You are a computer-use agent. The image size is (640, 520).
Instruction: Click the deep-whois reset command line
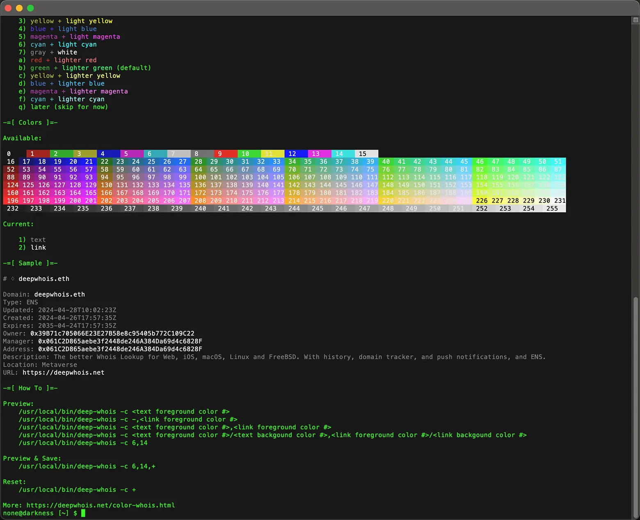click(x=77, y=490)
